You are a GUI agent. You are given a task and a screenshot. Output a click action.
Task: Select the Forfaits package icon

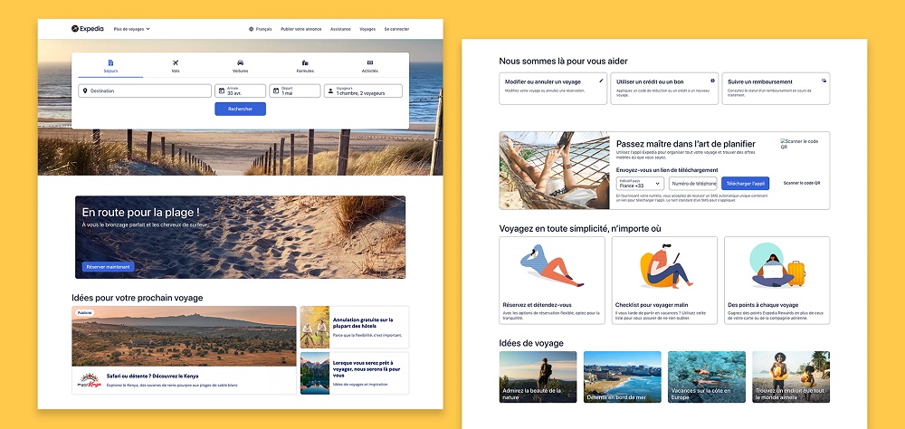(x=305, y=62)
